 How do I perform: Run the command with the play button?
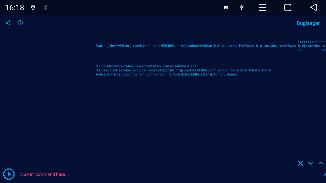pyautogui.click(x=9, y=174)
